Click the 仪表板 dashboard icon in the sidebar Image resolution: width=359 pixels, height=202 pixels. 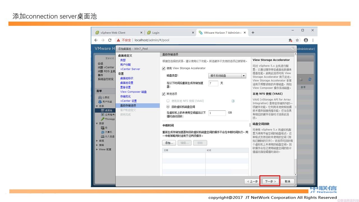point(100,97)
